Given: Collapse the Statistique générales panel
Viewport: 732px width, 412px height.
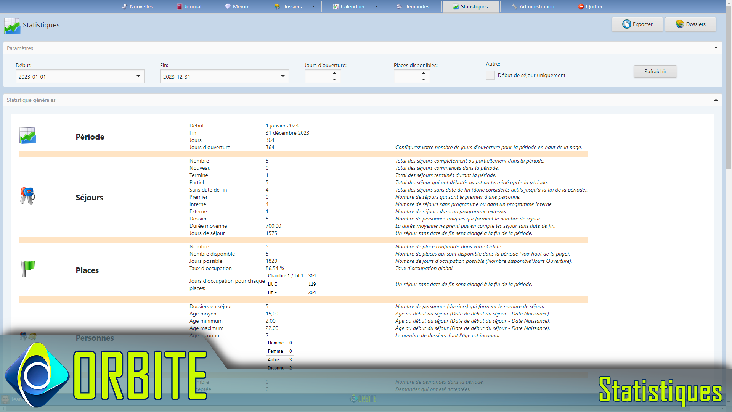Looking at the screenshot, I should pyautogui.click(x=716, y=100).
